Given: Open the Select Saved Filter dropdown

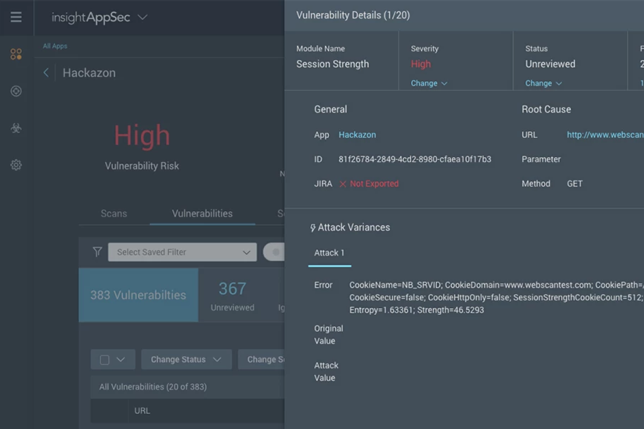Looking at the screenshot, I should [182, 252].
